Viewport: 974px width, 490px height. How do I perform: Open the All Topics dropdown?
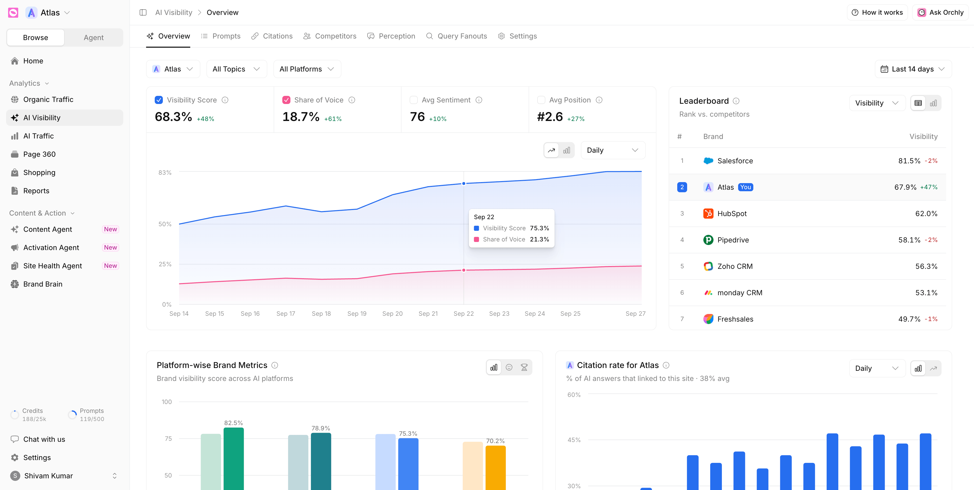coord(237,69)
